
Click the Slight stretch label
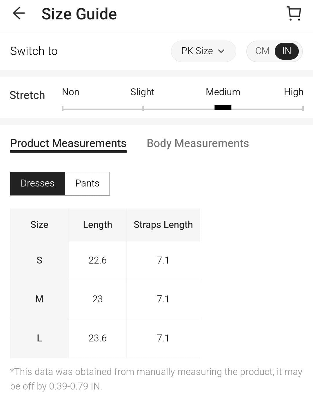(142, 92)
